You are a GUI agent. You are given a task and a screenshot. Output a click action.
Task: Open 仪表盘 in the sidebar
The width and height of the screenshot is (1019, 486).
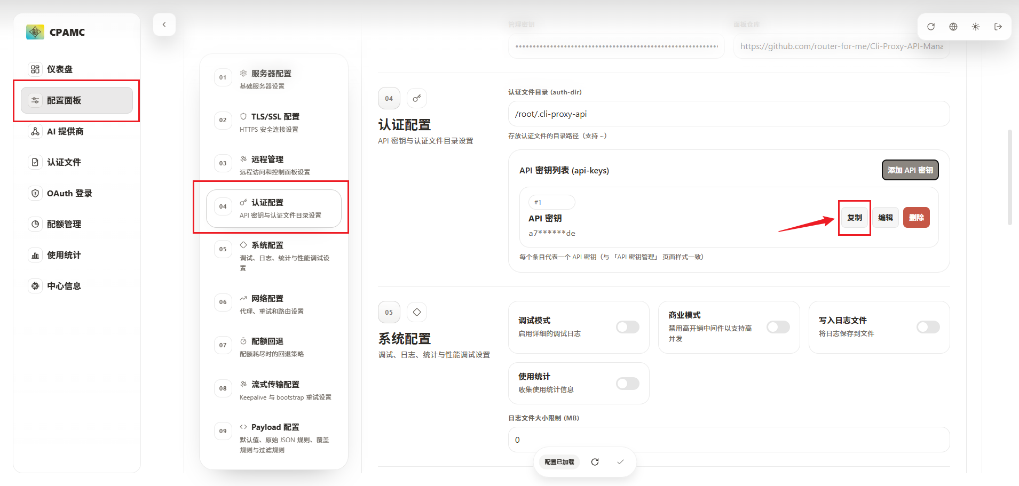[60, 69]
